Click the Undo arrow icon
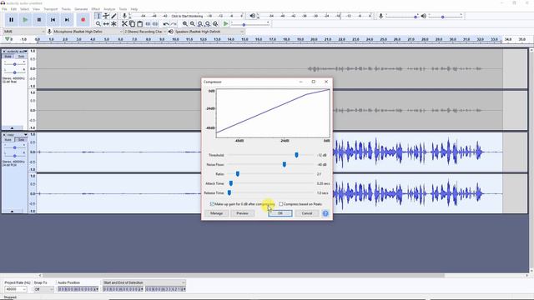 (166, 24)
